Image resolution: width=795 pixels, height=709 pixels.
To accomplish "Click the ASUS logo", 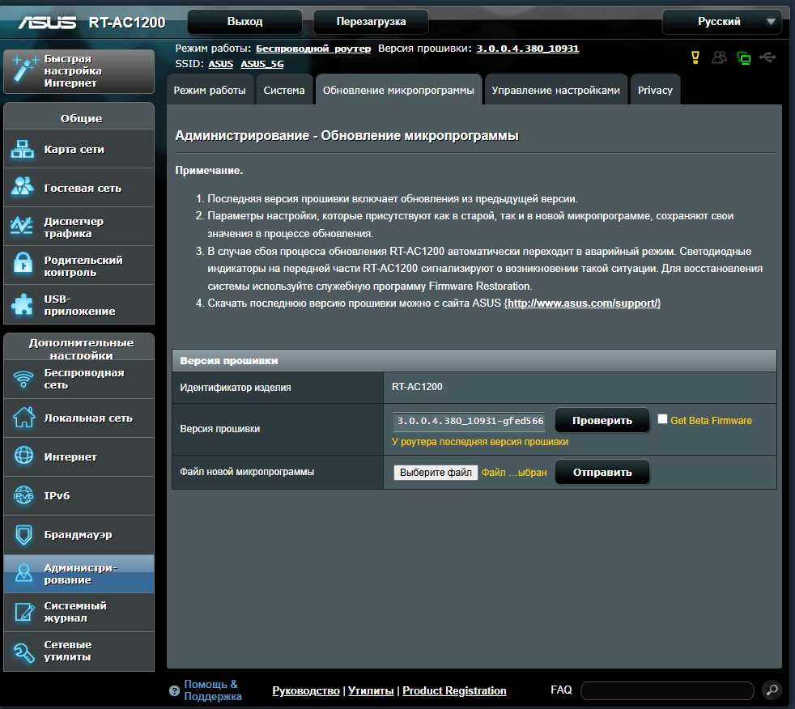I will pyautogui.click(x=47, y=23).
